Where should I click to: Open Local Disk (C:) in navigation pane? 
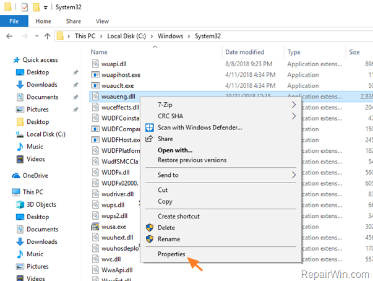46,134
